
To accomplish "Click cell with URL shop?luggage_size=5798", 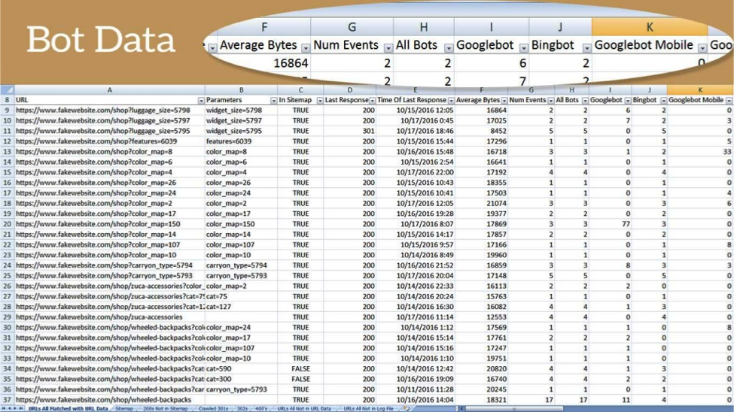I will (110, 111).
